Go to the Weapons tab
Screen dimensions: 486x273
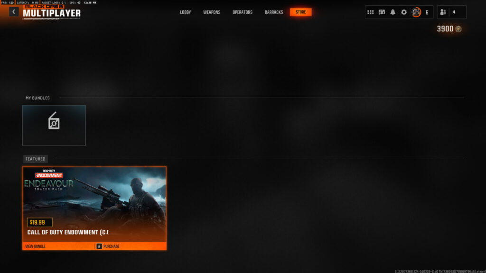212,12
